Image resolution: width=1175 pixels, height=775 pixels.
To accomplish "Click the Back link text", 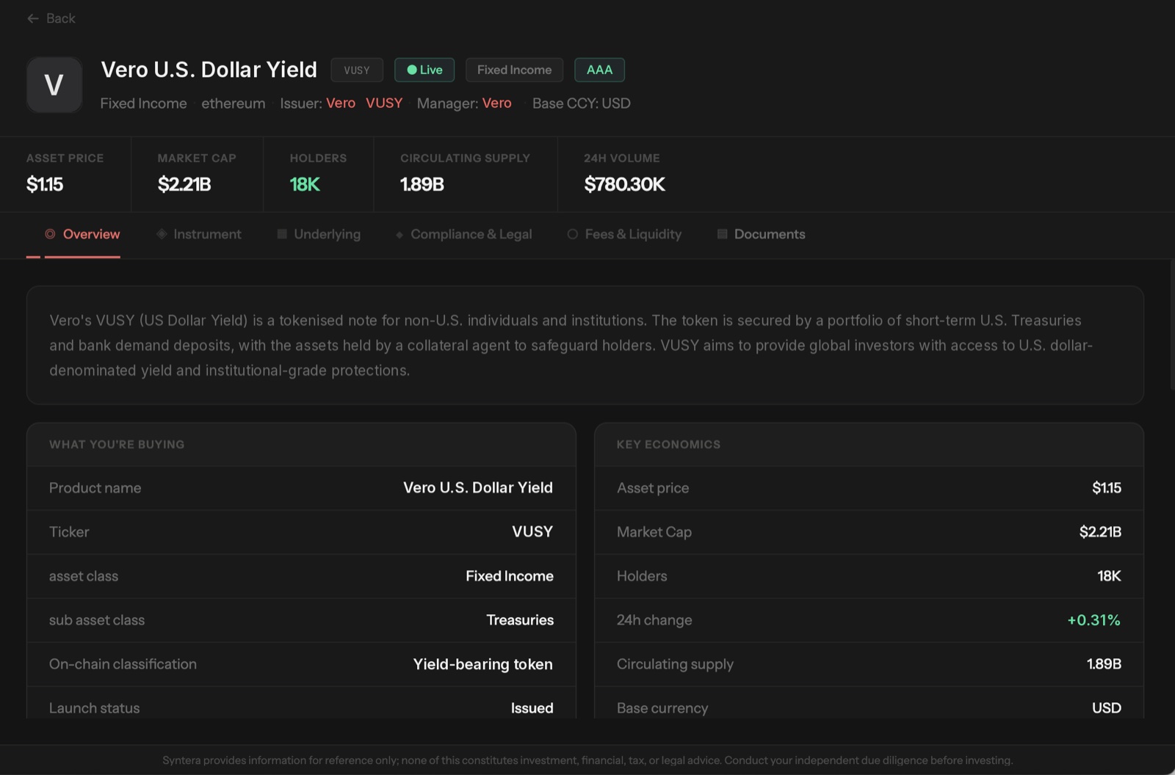I will click(x=61, y=18).
